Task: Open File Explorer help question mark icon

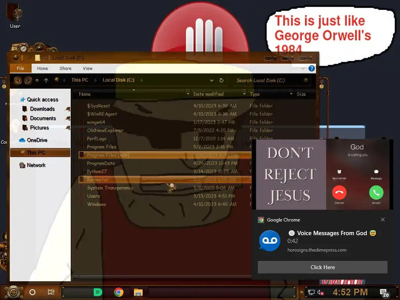Action: [311, 68]
